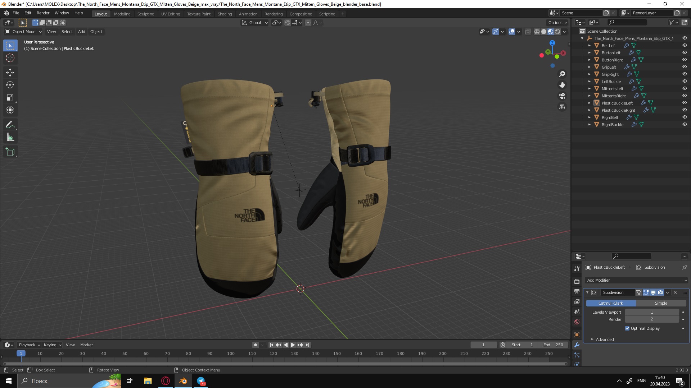The image size is (691, 388).
Task: Toggle Subdivision modifier edit mode display
Action: click(646, 292)
